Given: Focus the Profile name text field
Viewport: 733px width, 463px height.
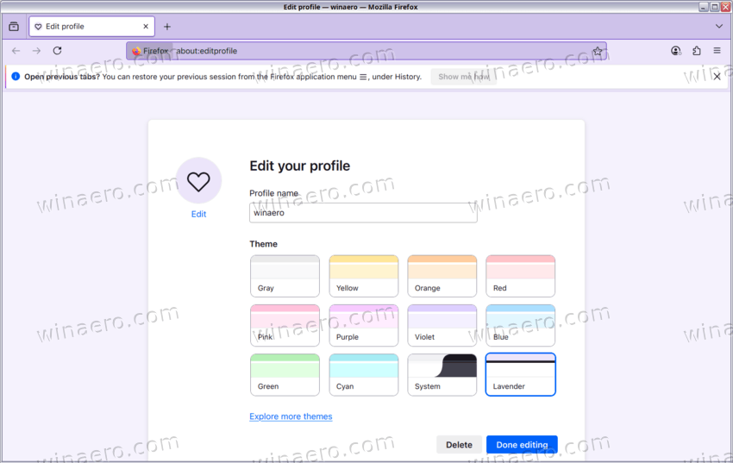Looking at the screenshot, I should click(363, 213).
